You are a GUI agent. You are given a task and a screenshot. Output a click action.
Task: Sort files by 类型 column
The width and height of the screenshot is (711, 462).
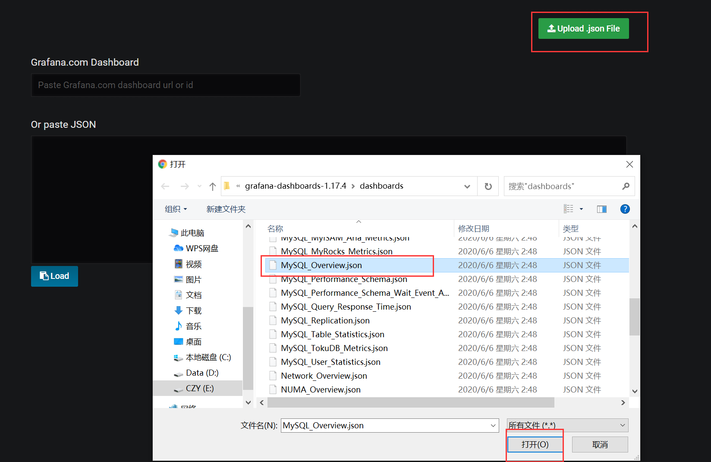click(570, 228)
